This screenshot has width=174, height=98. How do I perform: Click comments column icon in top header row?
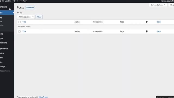click(x=147, y=22)
